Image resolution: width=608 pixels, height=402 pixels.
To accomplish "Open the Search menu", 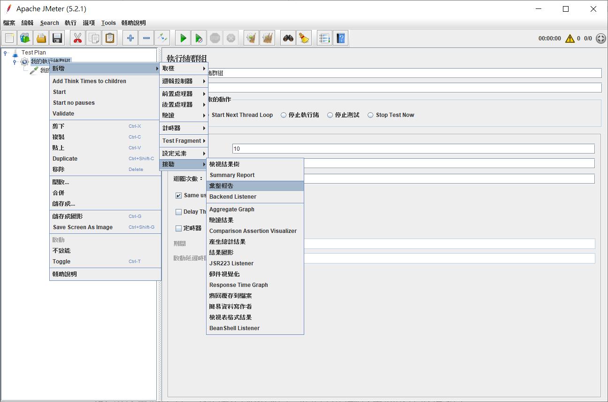I will point(49,23).
